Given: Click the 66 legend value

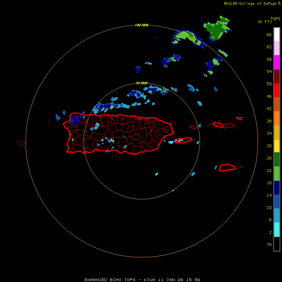Looking at the screenshot, I should [269, 35].
